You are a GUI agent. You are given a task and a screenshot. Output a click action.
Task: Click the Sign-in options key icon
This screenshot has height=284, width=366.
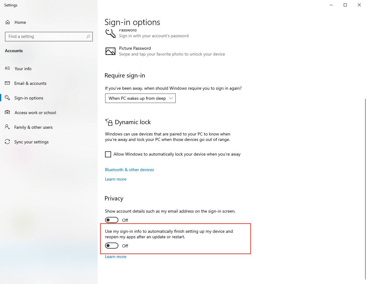(x=7, y=98)
